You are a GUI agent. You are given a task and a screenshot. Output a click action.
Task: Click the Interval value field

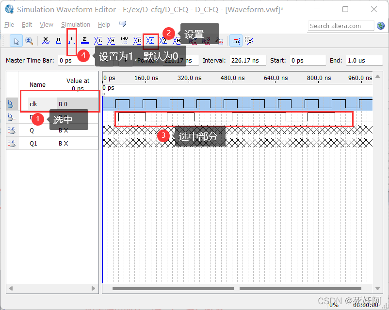coord(247,60)
